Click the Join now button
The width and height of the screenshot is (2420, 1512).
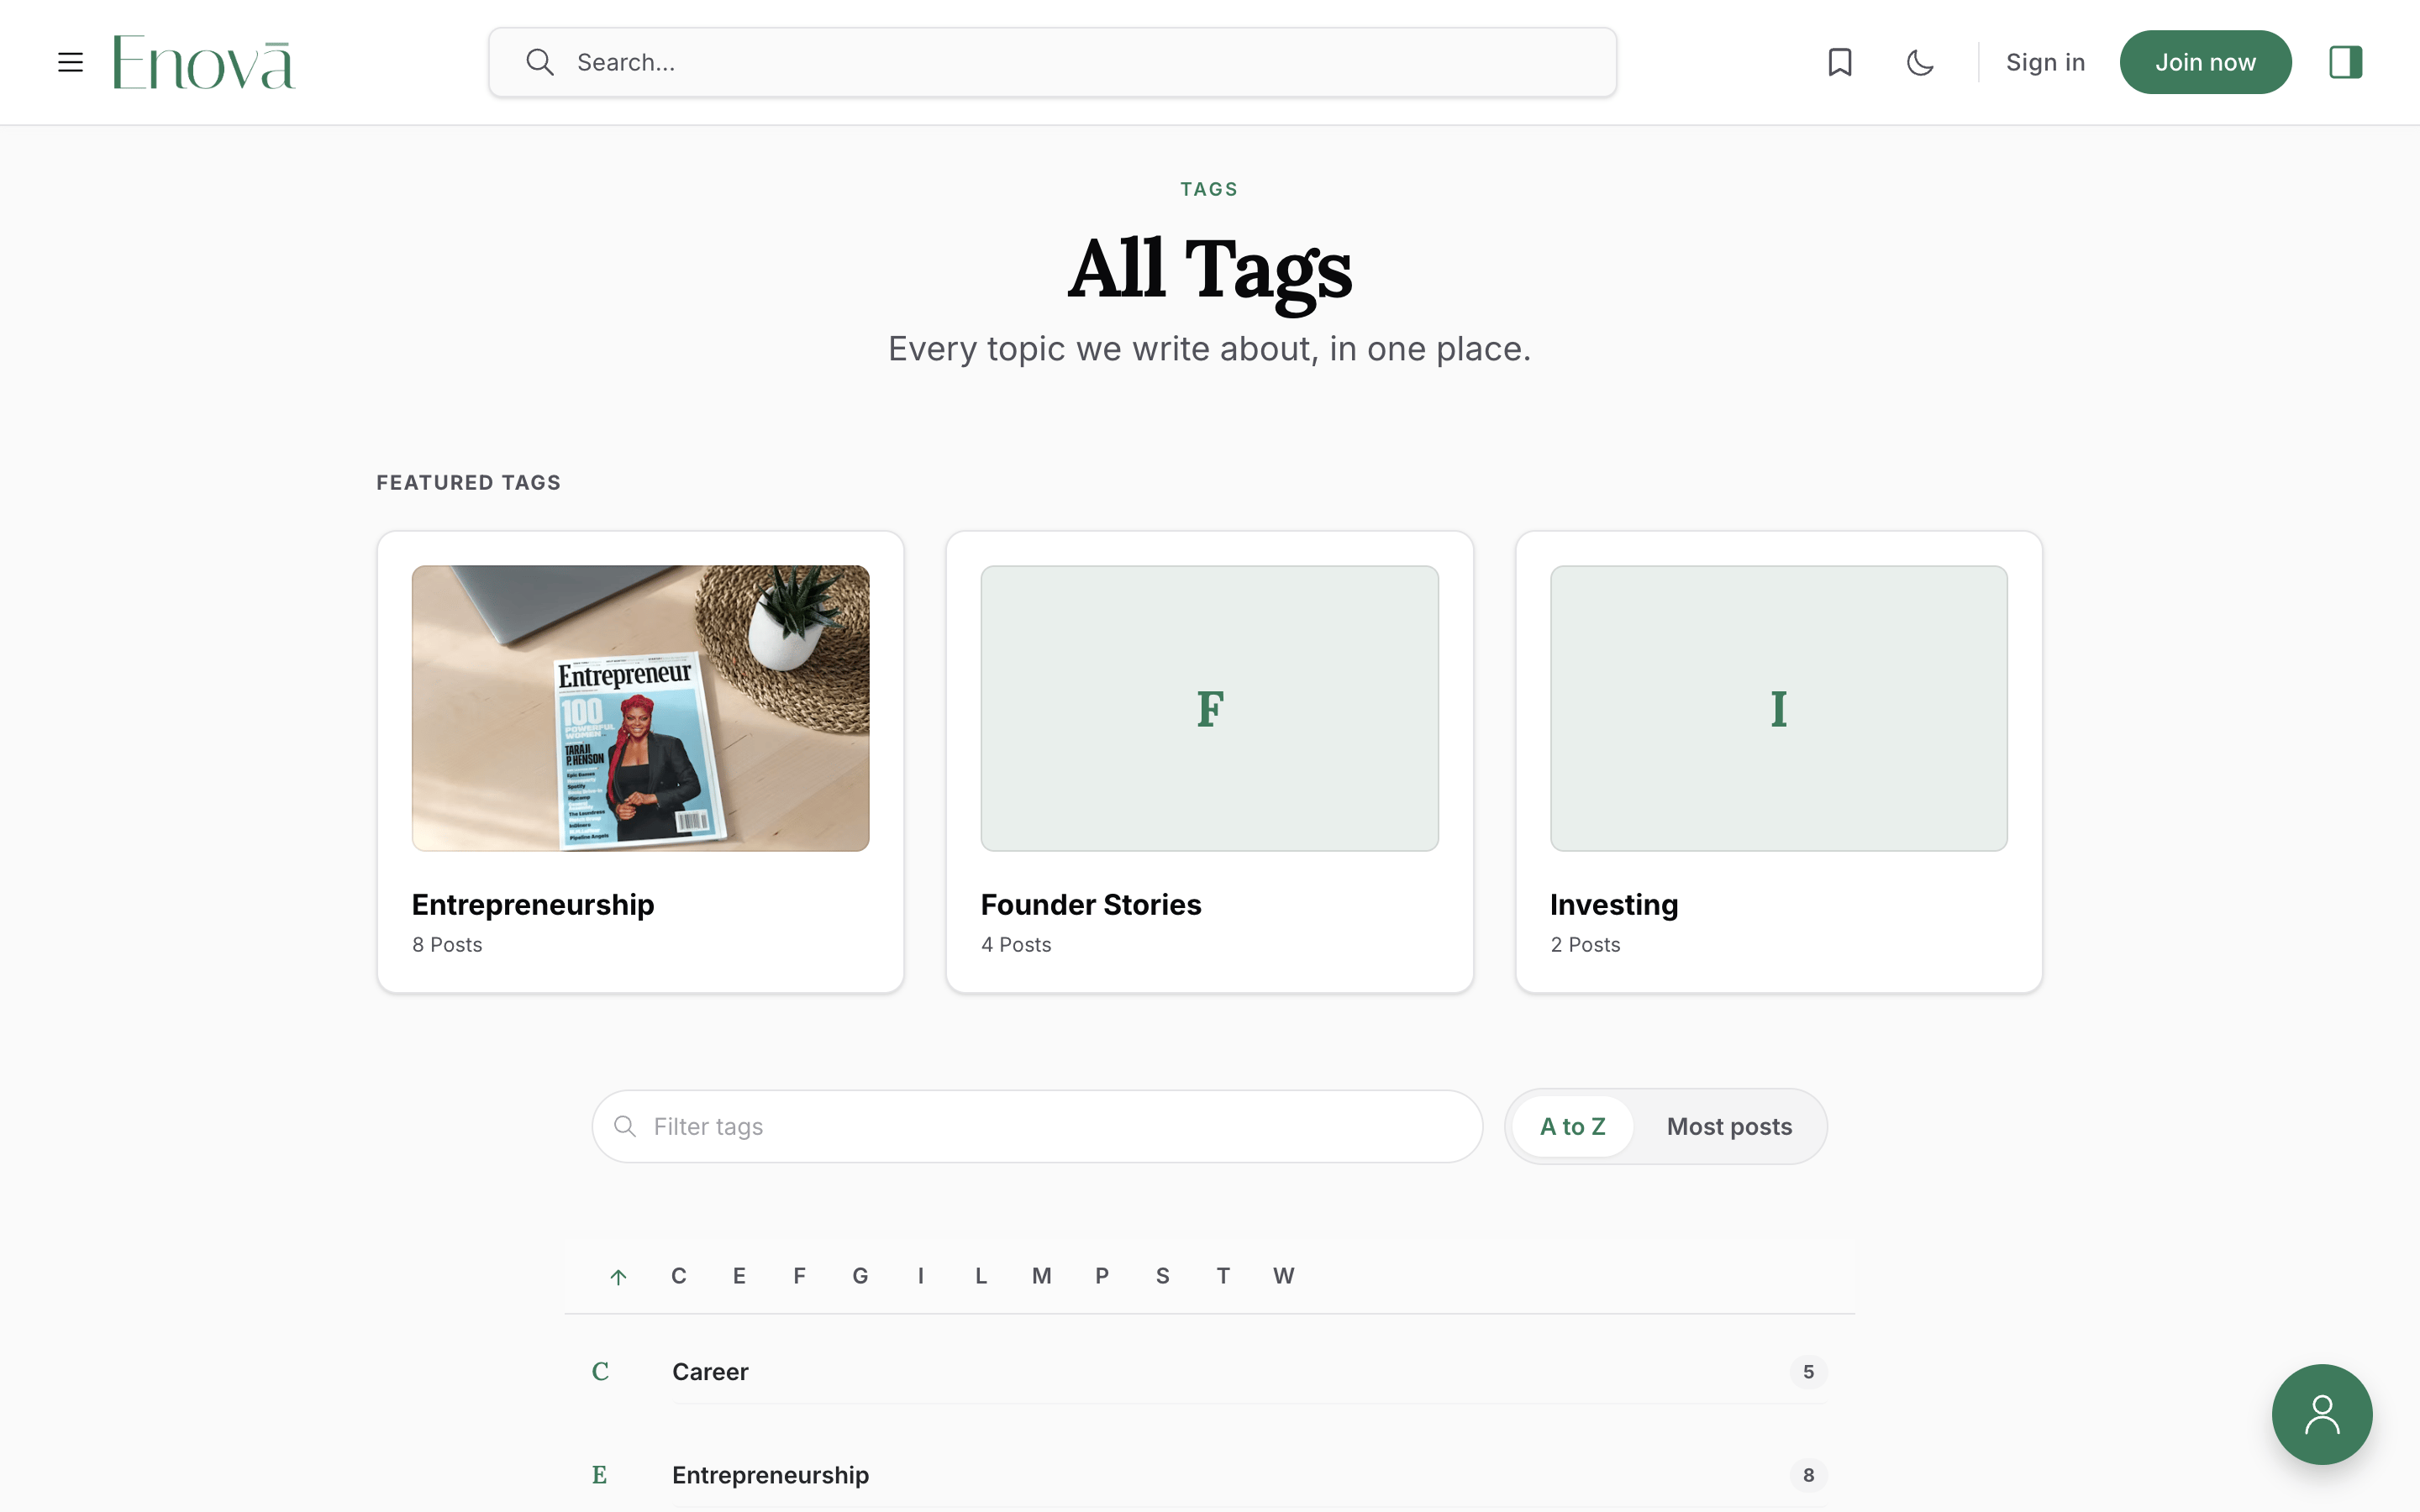[x=2205, y=62]
